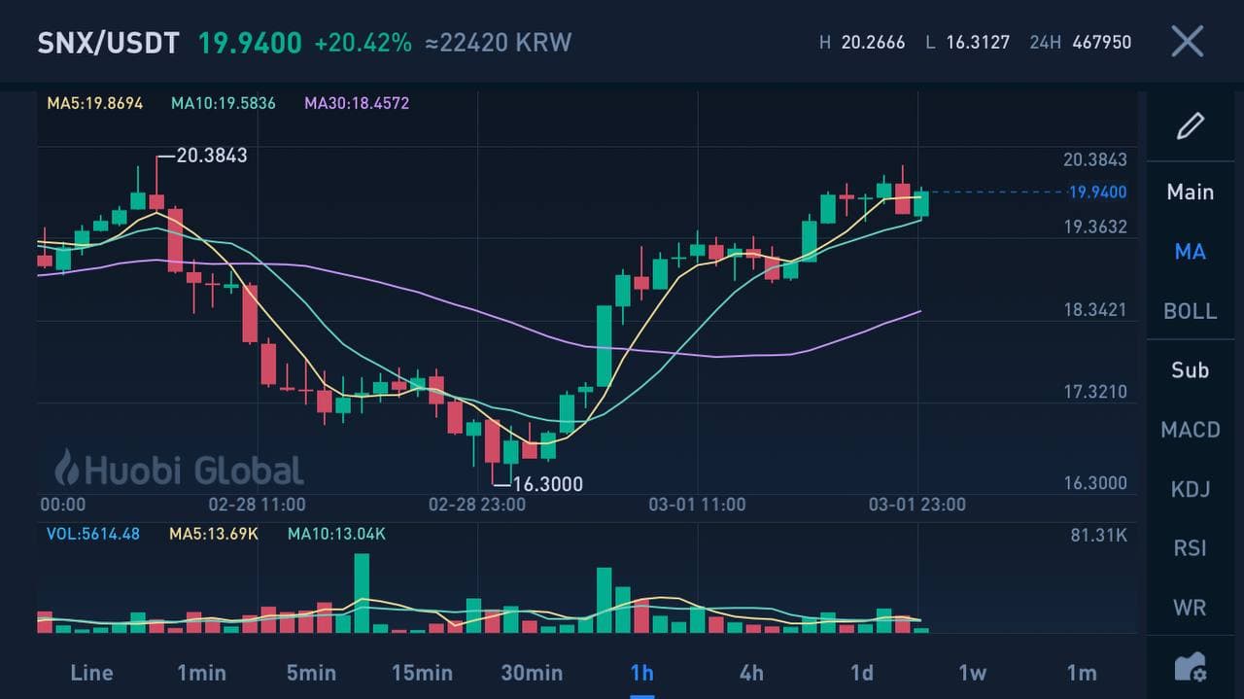Select the 1min timeframe
Viewport: 1244px width, 699px height.
tap(201, 673)
